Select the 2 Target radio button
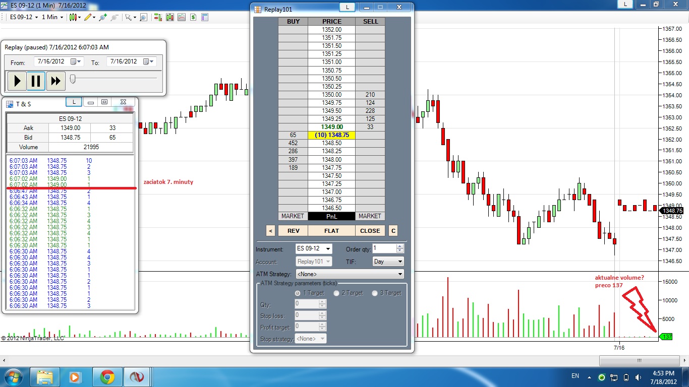The height and width of the screenshot is (387, 689). [x=336, y=293]
